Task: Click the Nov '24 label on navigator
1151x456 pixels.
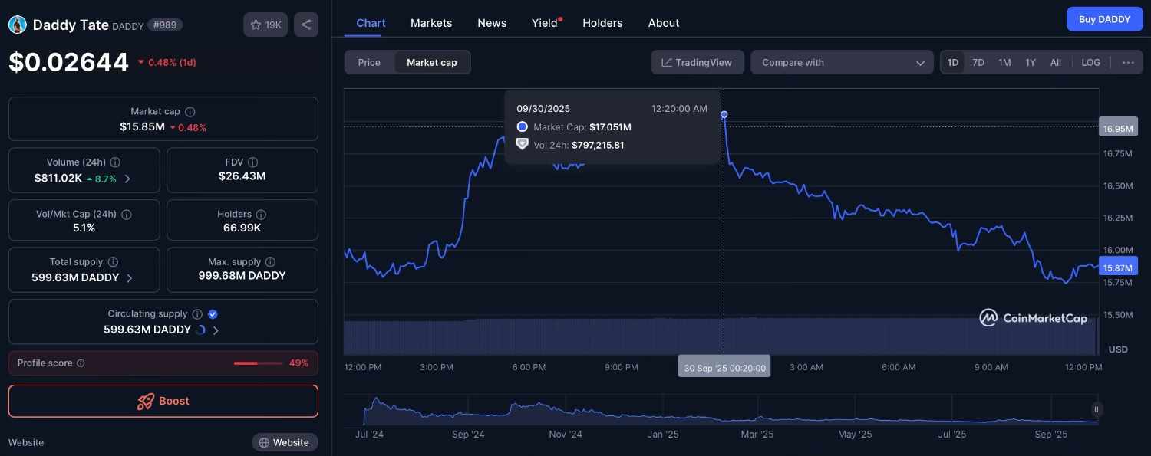Action: [x=566, y=435]
